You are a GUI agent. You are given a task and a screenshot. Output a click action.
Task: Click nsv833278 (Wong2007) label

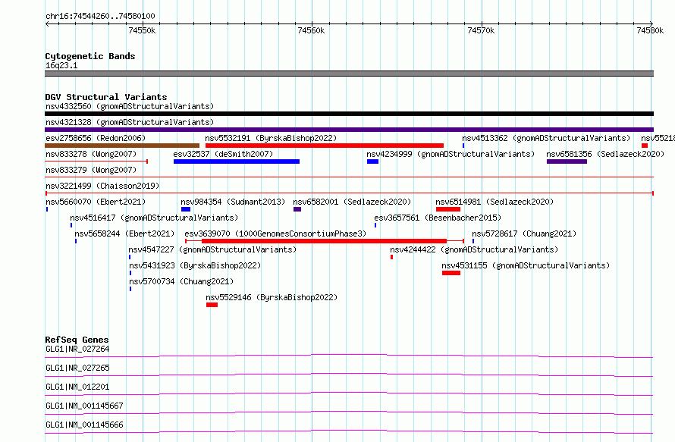coord(91,154)
